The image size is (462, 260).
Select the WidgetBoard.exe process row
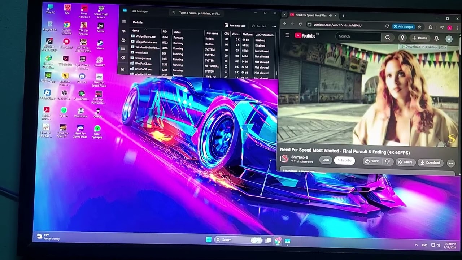point(203,38)
